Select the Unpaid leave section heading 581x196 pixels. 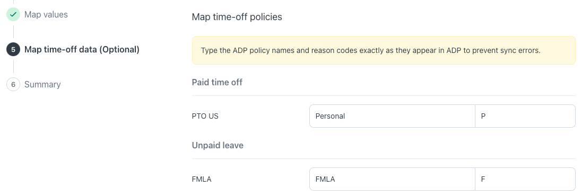pos(218,145)
